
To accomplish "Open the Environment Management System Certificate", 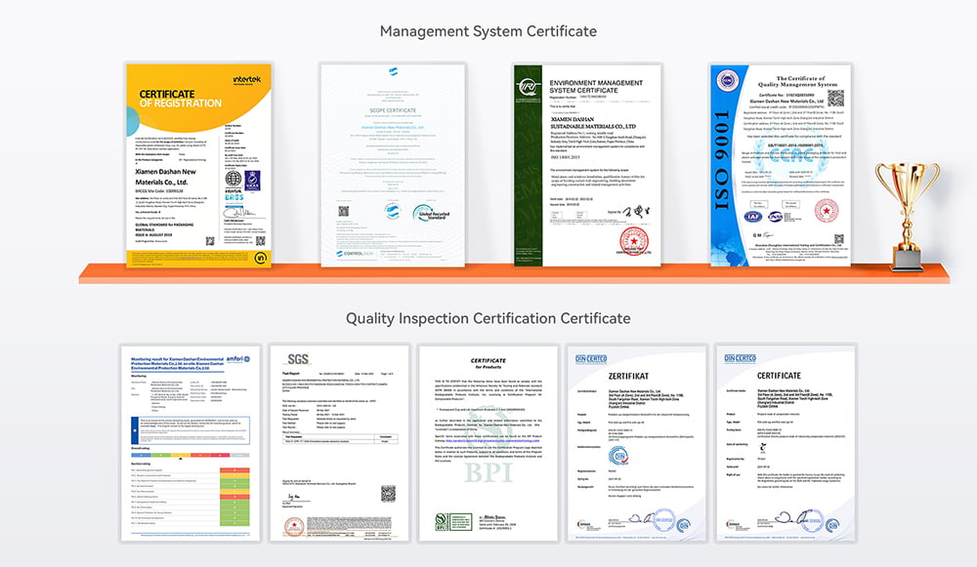I will click(582, 163).
